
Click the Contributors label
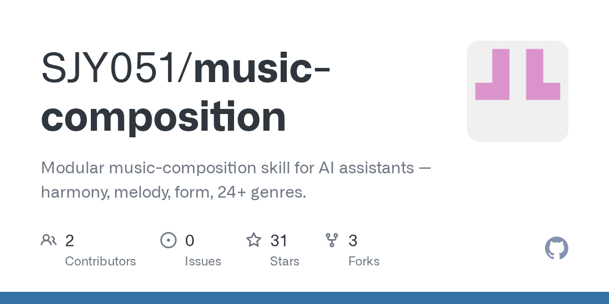tap(100, 261)
